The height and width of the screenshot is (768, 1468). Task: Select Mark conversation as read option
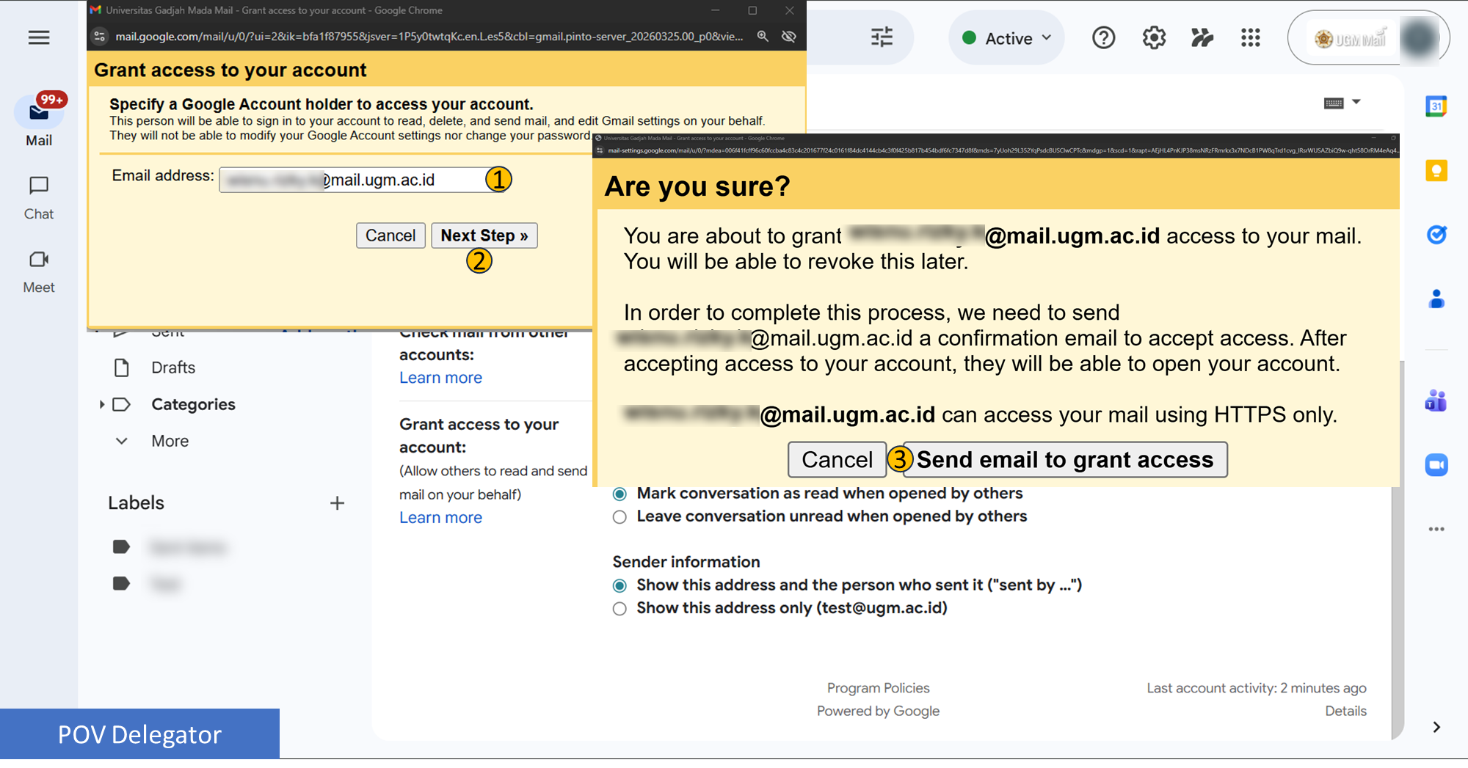(x=620, y=494)
